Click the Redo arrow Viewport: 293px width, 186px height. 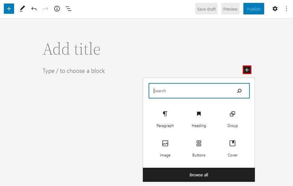point(45,9)
